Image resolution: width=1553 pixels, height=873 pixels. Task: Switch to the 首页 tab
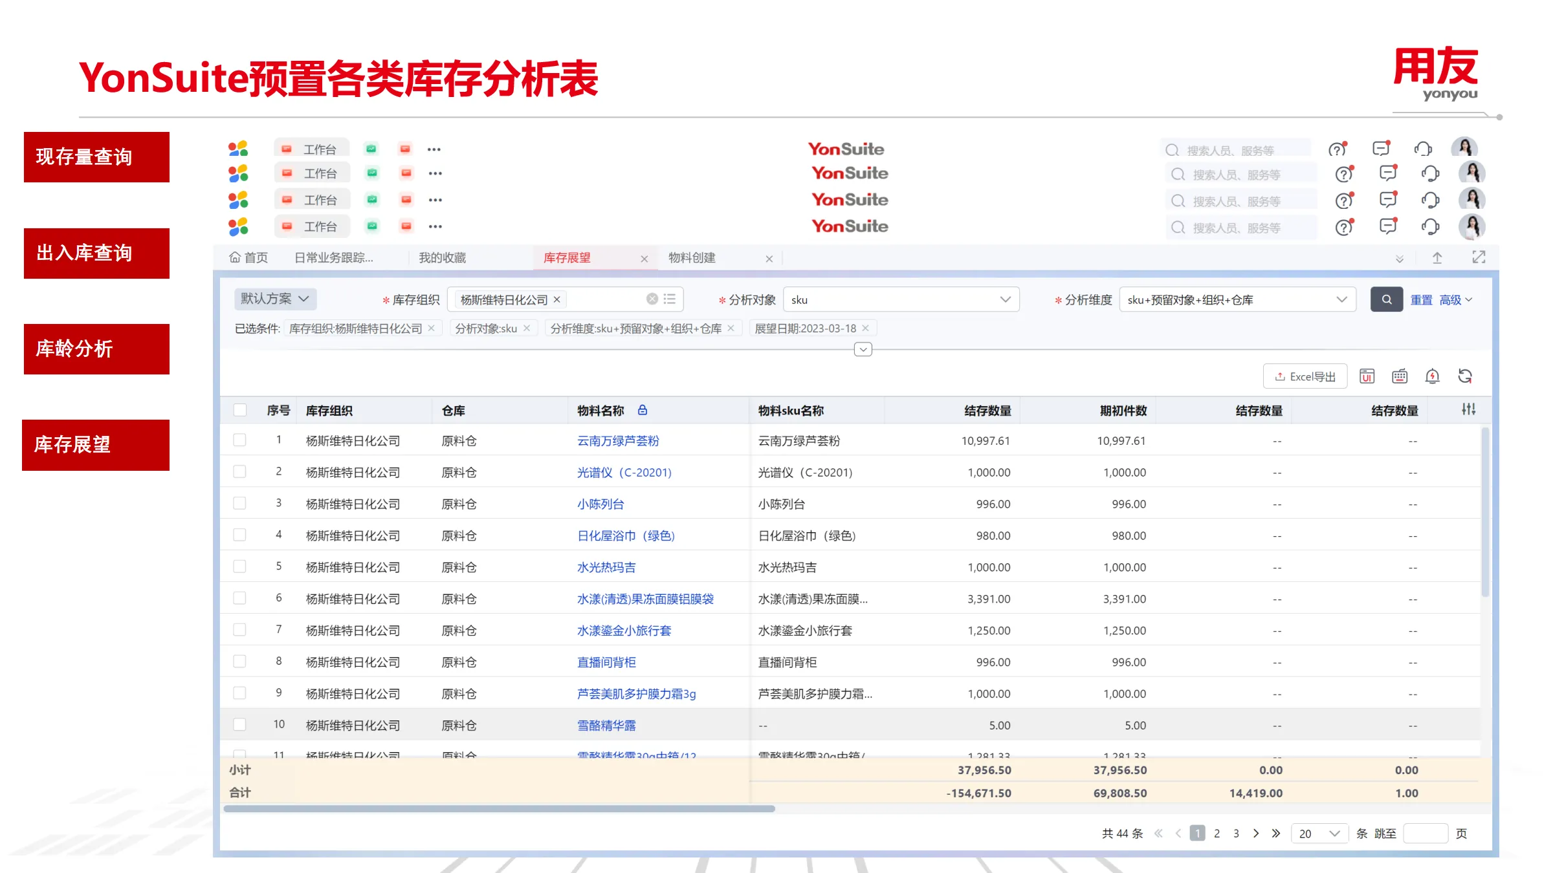[x=248, y=257]
